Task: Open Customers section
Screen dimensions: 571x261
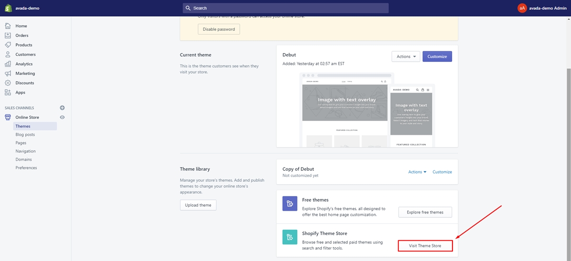Action: pos(25,54)
